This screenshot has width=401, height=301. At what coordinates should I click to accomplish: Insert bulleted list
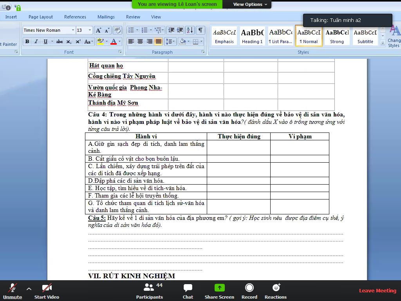131,30
